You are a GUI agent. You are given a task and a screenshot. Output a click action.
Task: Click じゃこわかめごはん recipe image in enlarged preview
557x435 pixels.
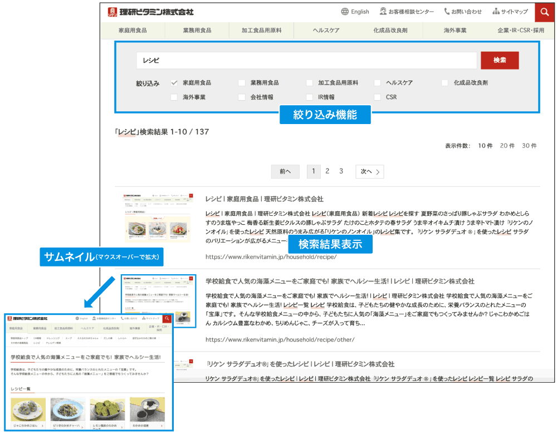click(28, 409)
